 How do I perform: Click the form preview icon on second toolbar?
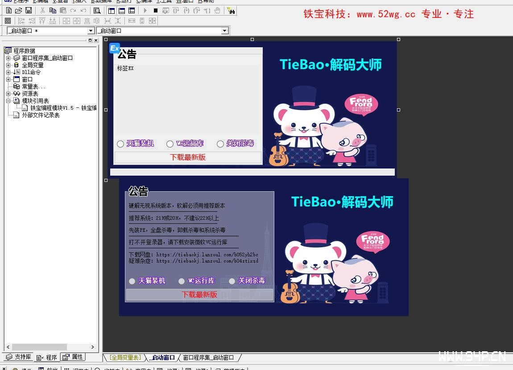(8, 21)
